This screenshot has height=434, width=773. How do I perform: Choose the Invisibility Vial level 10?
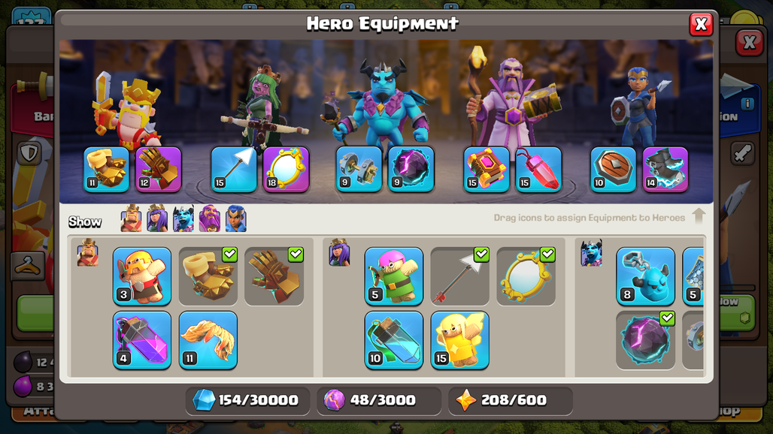pos(393,340)
